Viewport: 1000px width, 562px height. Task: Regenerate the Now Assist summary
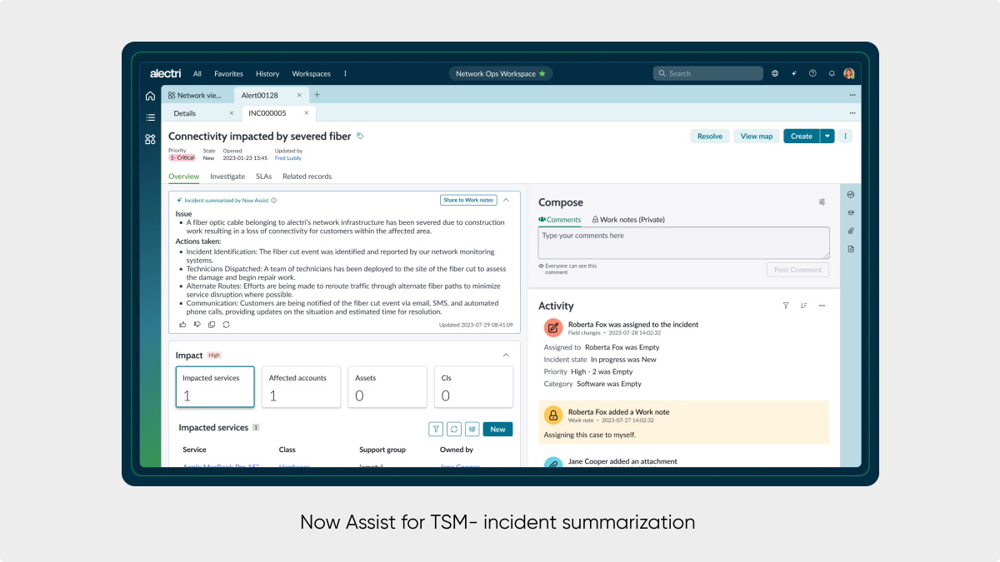[226, 325]
